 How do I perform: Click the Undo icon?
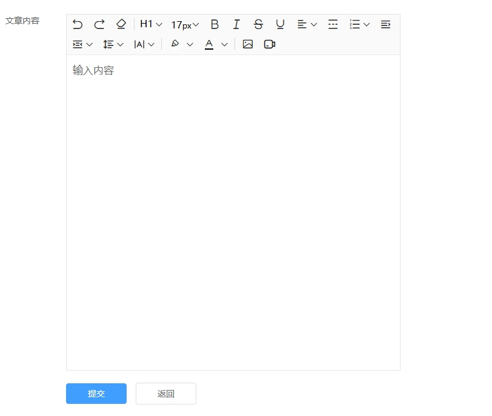(77, 24)
